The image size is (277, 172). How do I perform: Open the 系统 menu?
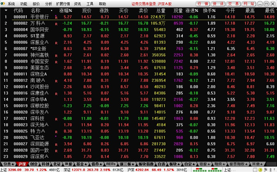coord(11,4)
